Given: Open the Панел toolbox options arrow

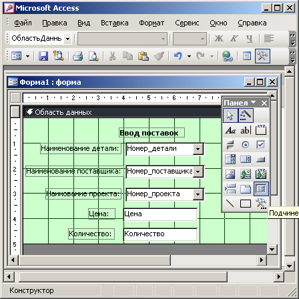Looking at the screenshot, I should click(253, 103).
